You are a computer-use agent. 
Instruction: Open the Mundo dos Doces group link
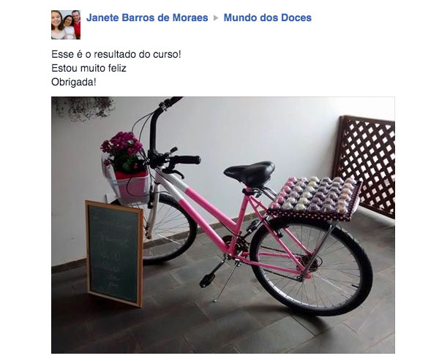point(267,18)
